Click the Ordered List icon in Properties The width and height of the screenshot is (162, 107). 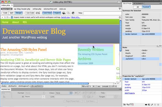[87, 93]
